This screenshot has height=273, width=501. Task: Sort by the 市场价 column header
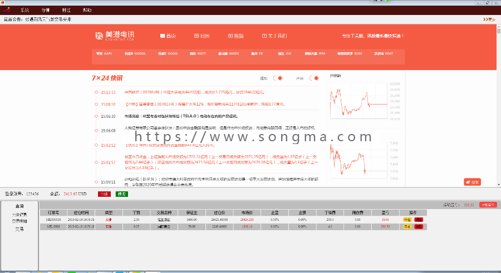tap(247, 212)
